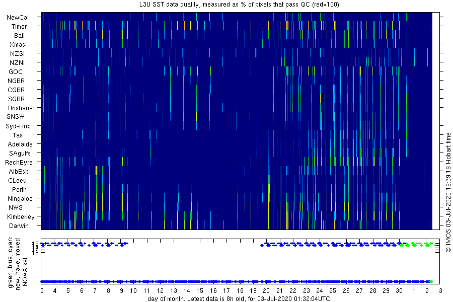Select the Darwin row label
This screenshot has height=302, width=453.
[19, 225]
